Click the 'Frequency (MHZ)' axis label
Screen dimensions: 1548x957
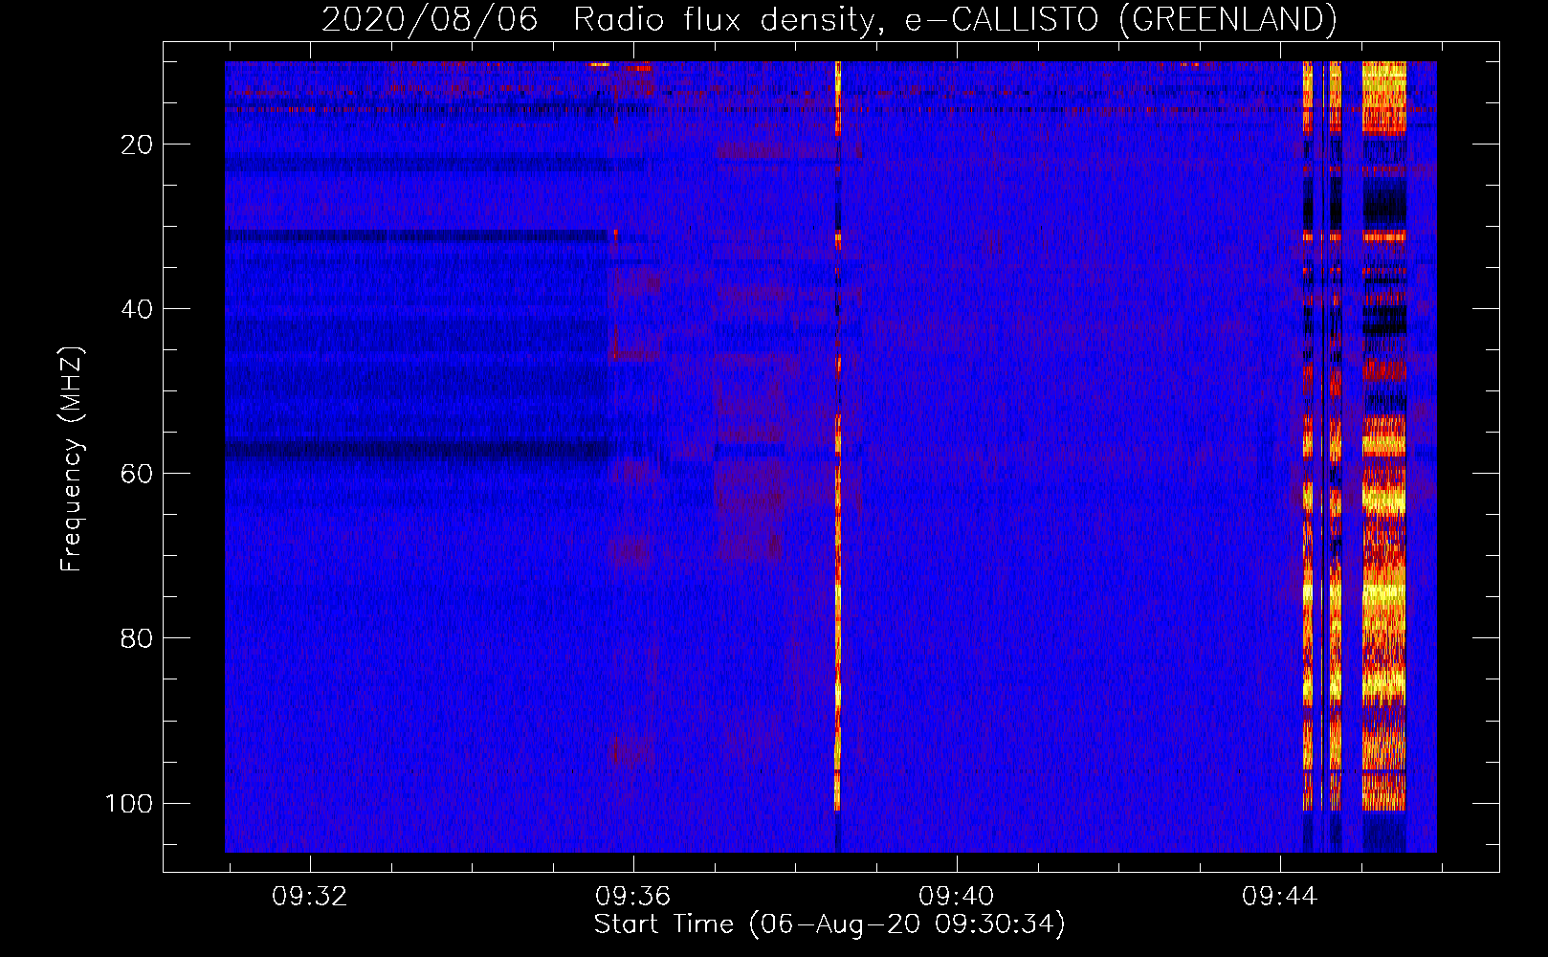(72, 458)
